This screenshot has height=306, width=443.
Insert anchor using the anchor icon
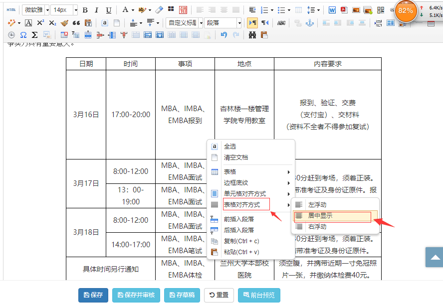point(310,23)
